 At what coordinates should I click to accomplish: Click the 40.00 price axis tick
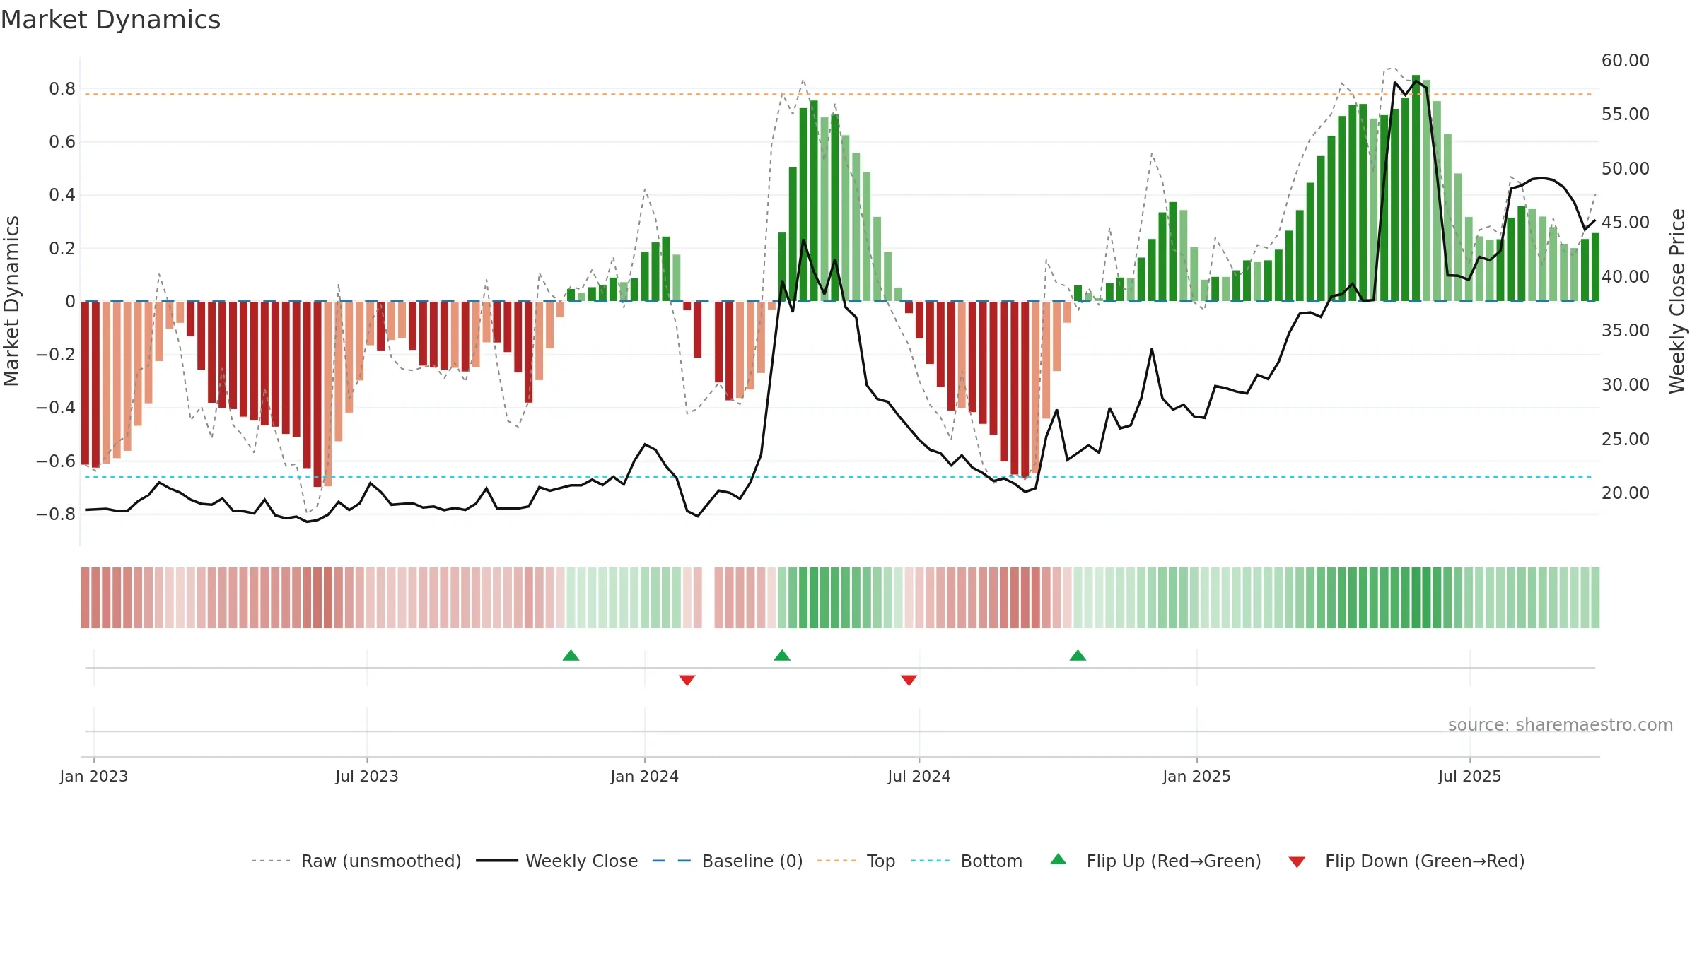[1626, 276]
